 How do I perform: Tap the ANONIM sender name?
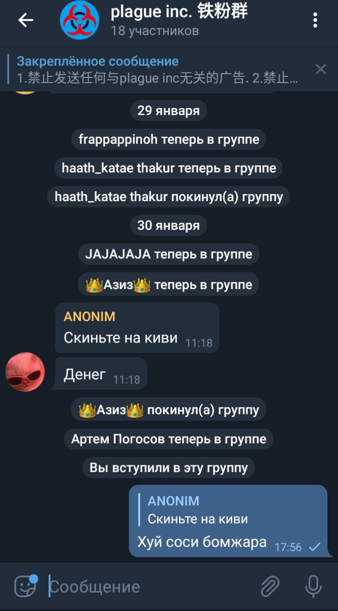[90, 316]
